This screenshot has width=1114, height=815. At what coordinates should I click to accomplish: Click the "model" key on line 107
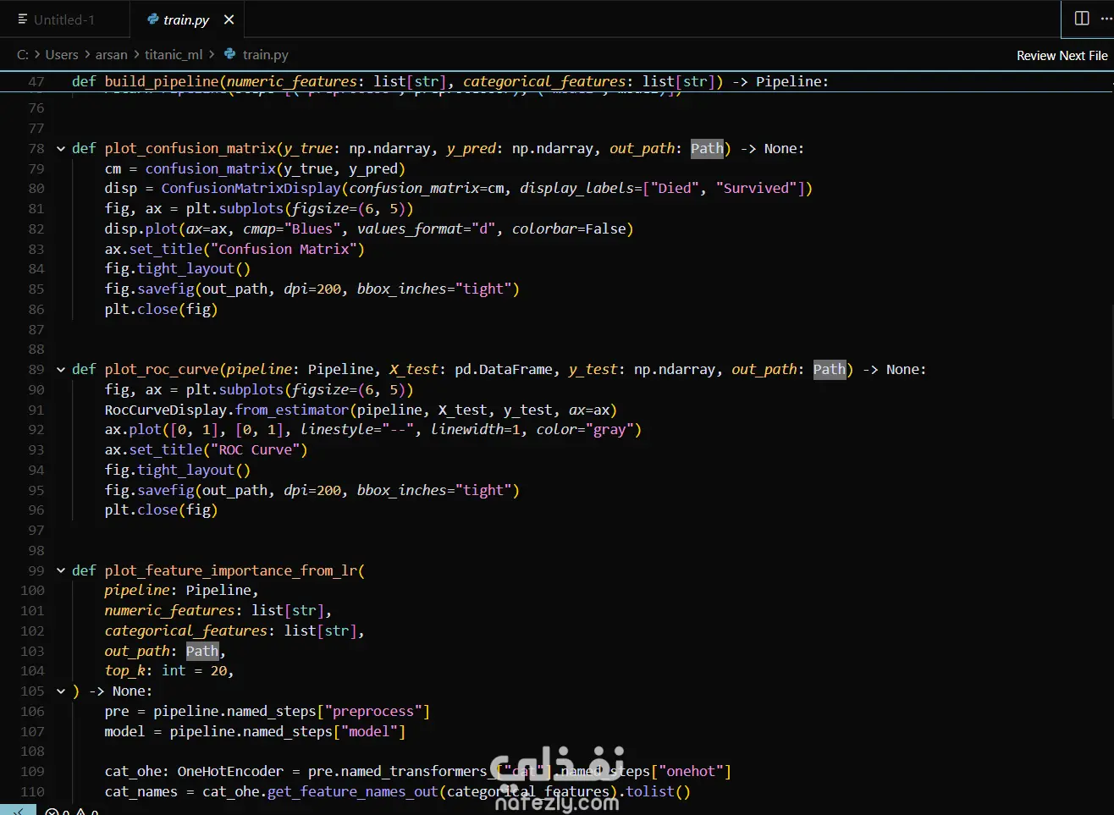click(x=369, y=732)
